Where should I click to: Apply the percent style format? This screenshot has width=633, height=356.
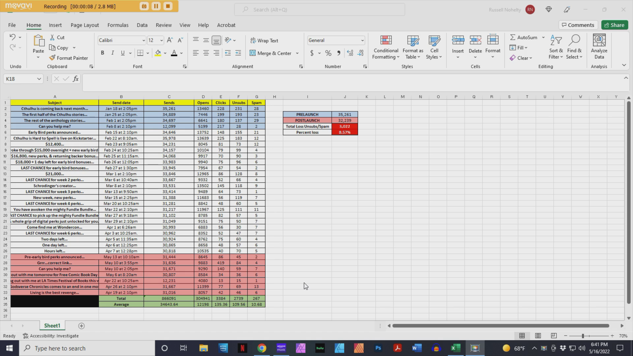click(x=328, y=53)
